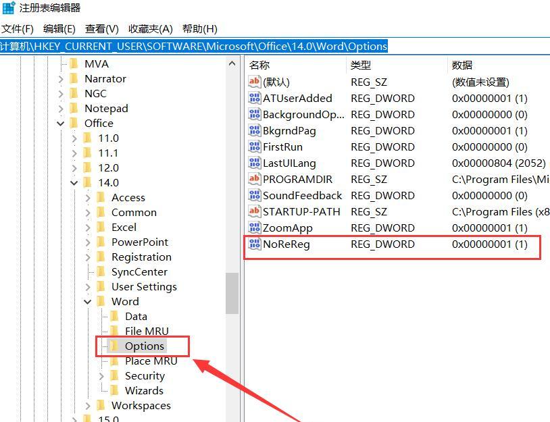Select the Office folder icon
Screen dimensions: 550x422
74,123
